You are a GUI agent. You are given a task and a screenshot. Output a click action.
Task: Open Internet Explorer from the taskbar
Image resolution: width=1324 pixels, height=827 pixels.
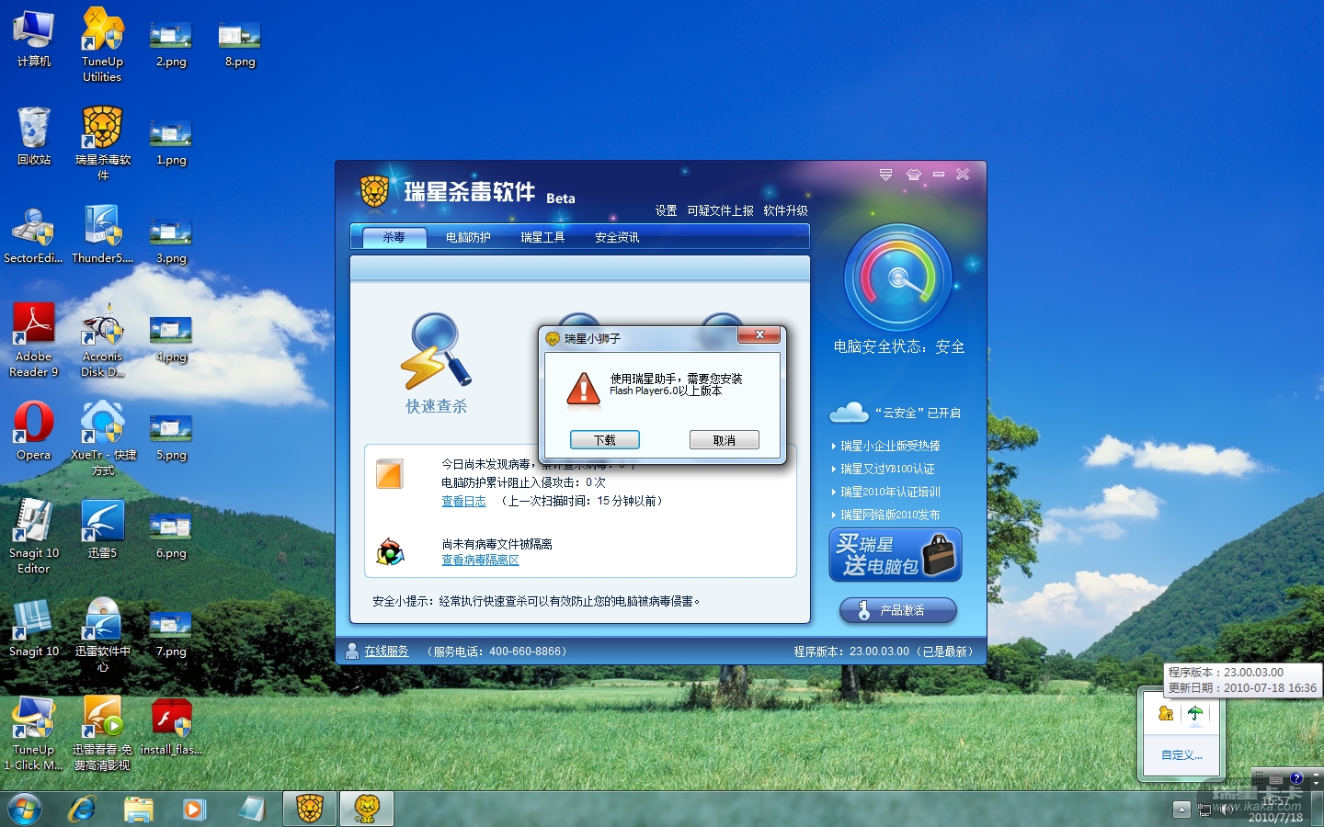click(82, 809)
